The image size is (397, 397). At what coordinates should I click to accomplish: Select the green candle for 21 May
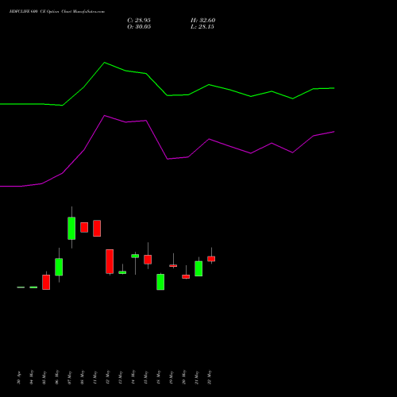(x=198, y=268)
